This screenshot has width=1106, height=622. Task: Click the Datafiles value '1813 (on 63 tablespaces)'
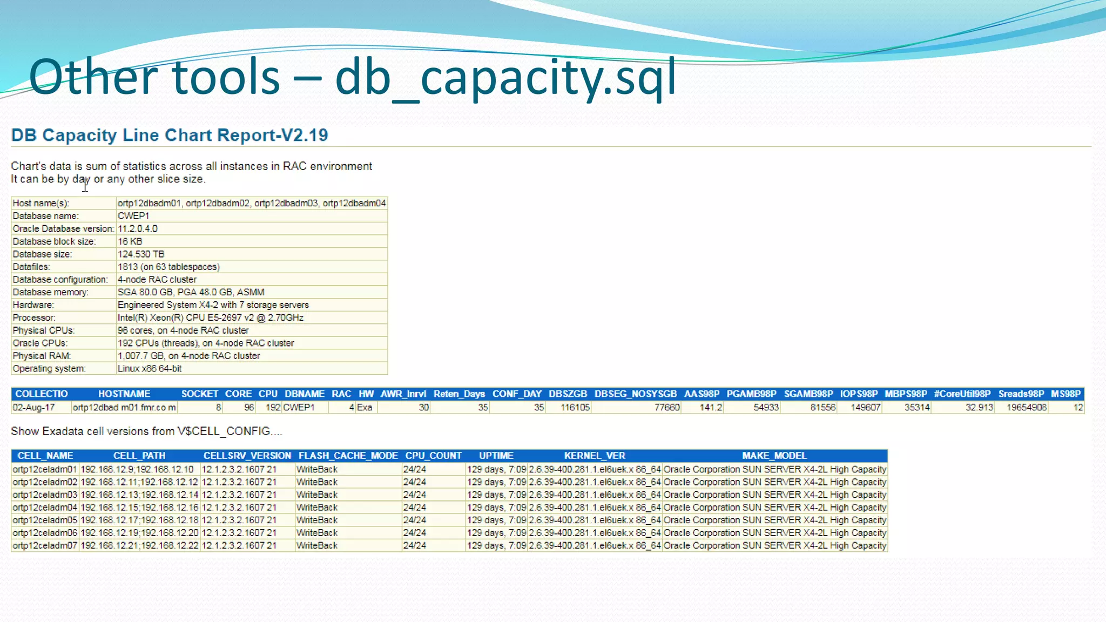coord(168,267)
